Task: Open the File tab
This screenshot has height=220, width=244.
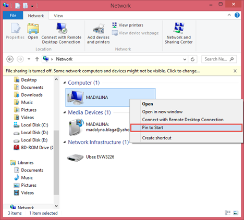Action: click(13, 16)
